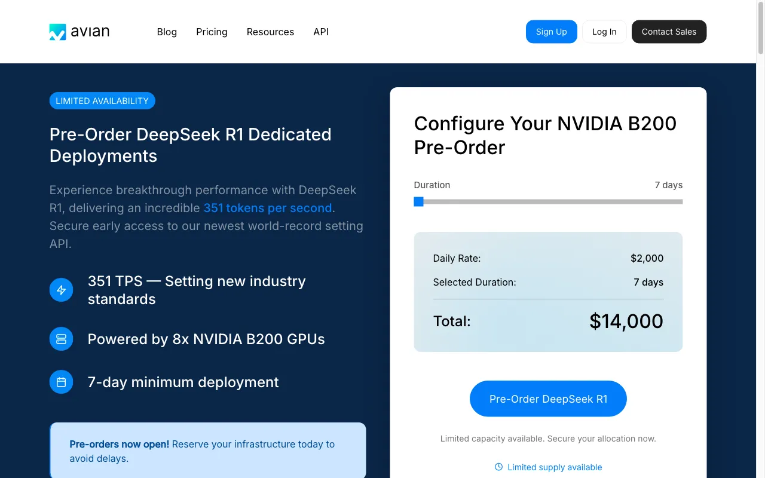Click the Avian logo icon
This screenshot has height=478, width=765.
click(x=57, y=32)
